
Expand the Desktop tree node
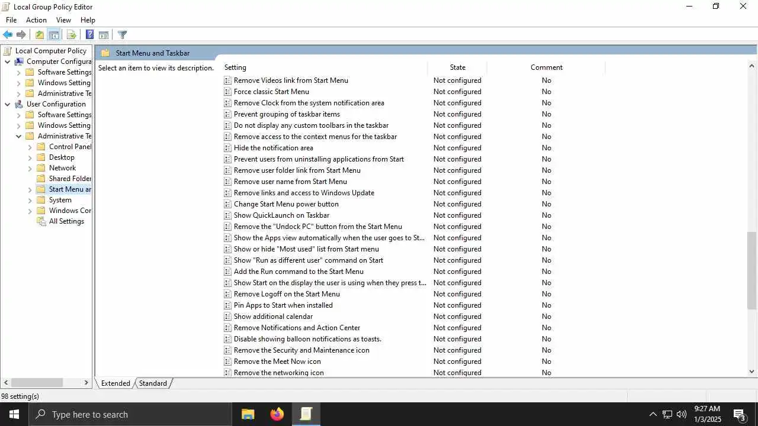pos(30,157)
